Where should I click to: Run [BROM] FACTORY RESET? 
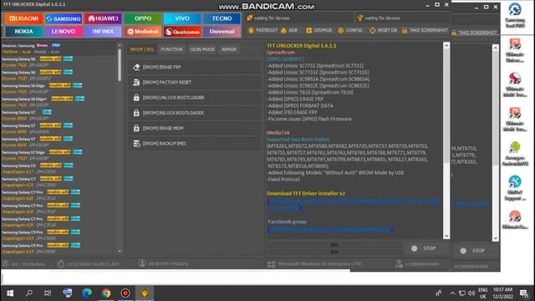click(194, 83)
